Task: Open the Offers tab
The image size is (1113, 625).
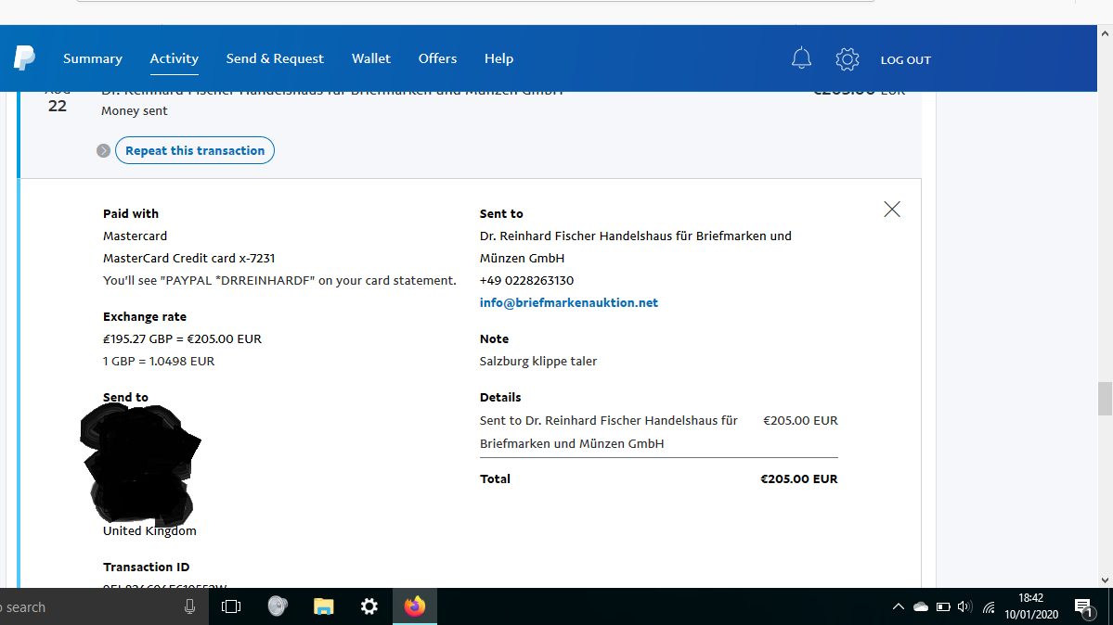Action: 437,58
